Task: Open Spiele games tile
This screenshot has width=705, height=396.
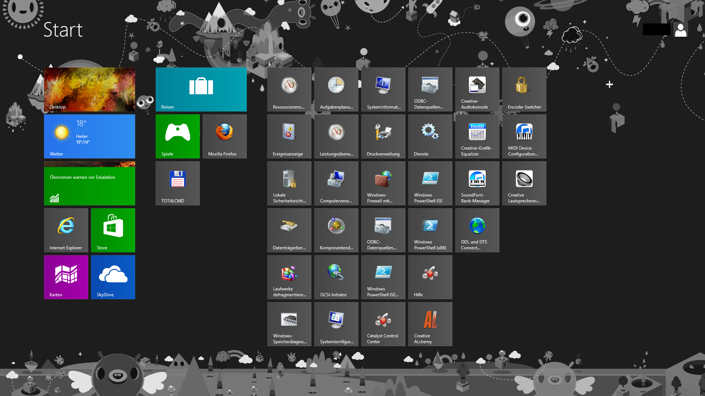Action: pos(177,136)
